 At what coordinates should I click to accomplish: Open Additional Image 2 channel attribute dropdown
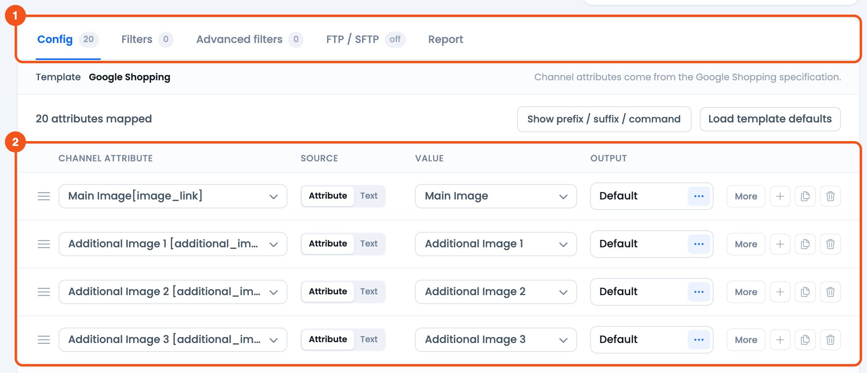[173, 292]
